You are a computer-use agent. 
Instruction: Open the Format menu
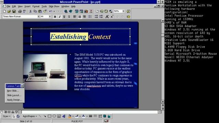coord(36,6)
